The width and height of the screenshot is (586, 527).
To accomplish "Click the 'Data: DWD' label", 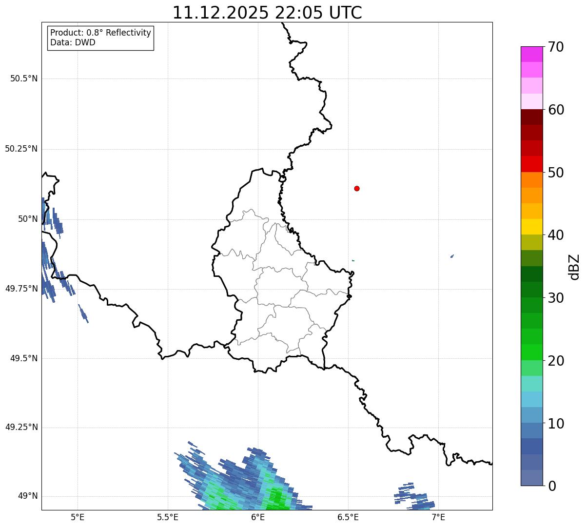I will point(73,42).
